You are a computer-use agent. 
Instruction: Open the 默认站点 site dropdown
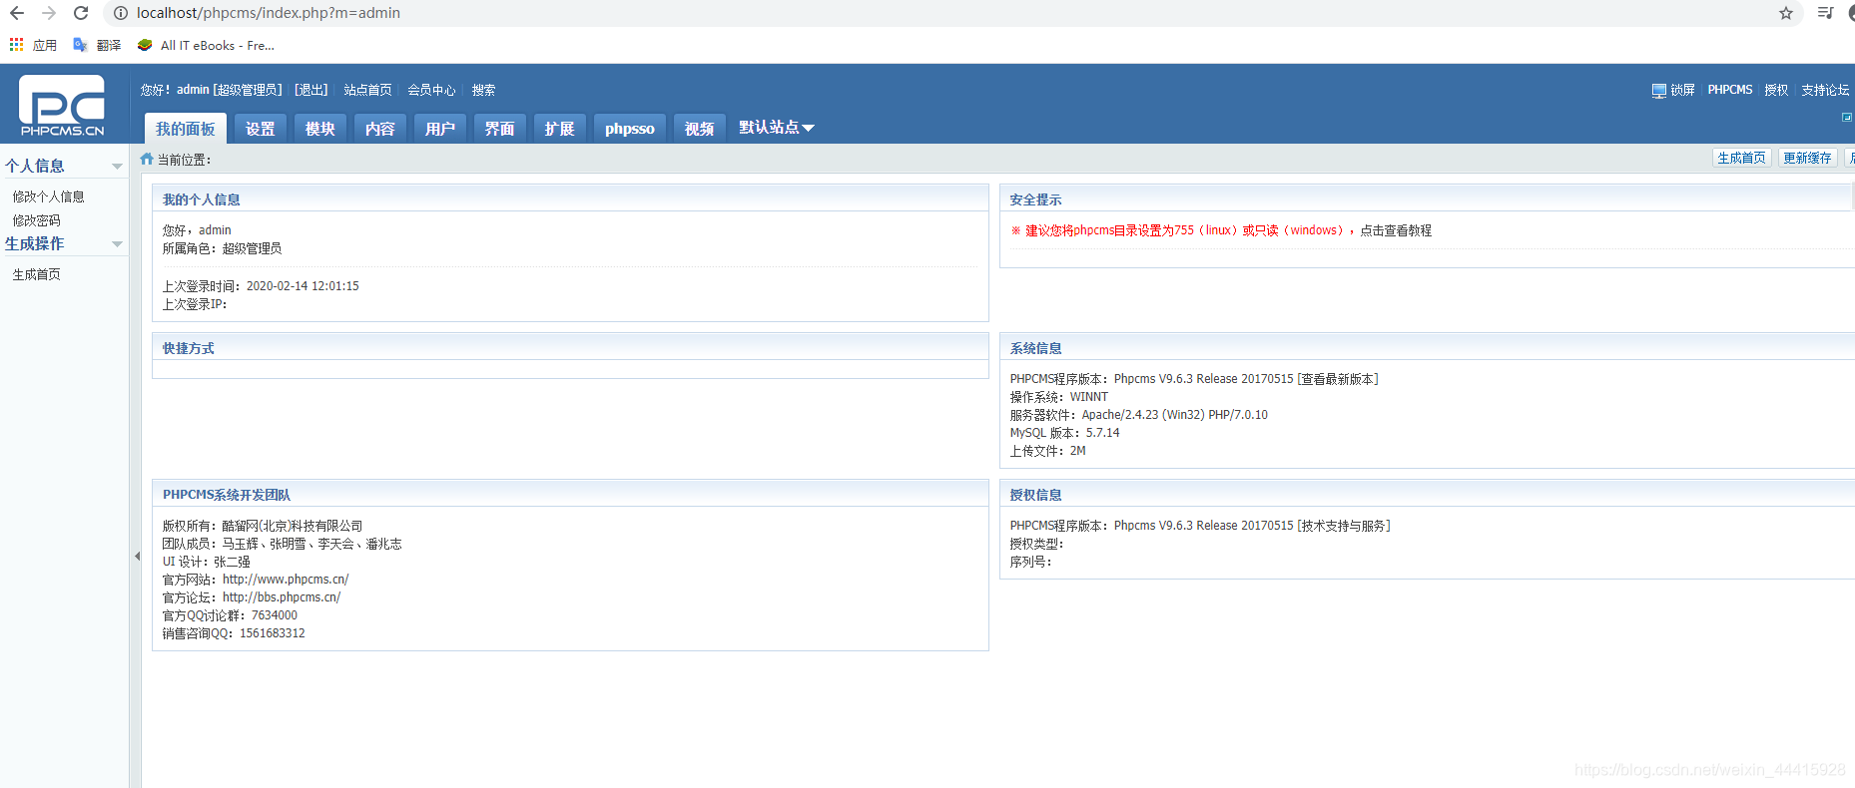(x=777, y=128)
